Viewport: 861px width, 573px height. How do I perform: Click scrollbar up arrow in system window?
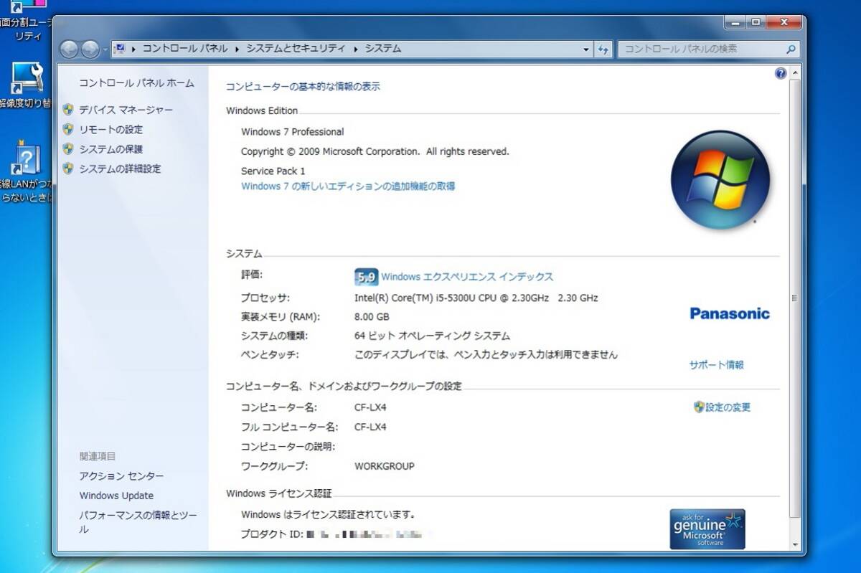[794, 73]
